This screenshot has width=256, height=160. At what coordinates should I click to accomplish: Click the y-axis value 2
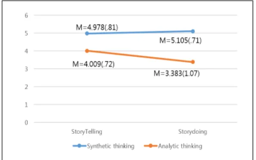(26, 87)
